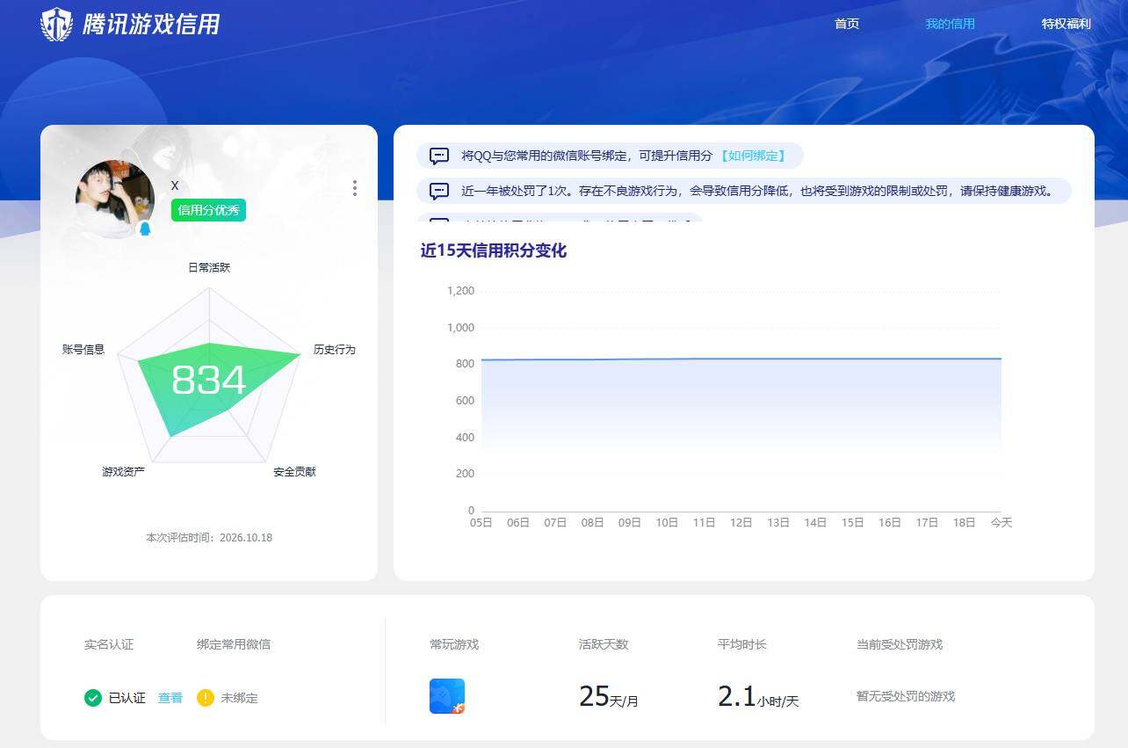Click the green 已认证 checkmark icon
Viewport: 1128px width, 748px height.
coord(93,698)
